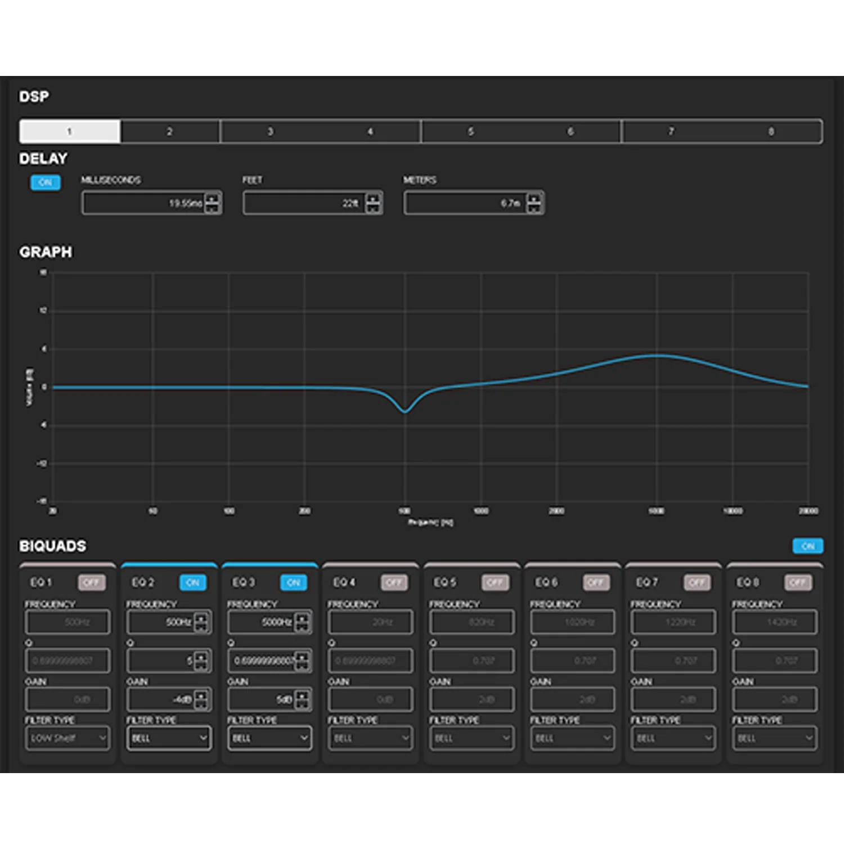Viewport: 844px width, 844px height.
Task: Decrease EQ 3 frequency with down arrow
Action: tap(302, 627)
